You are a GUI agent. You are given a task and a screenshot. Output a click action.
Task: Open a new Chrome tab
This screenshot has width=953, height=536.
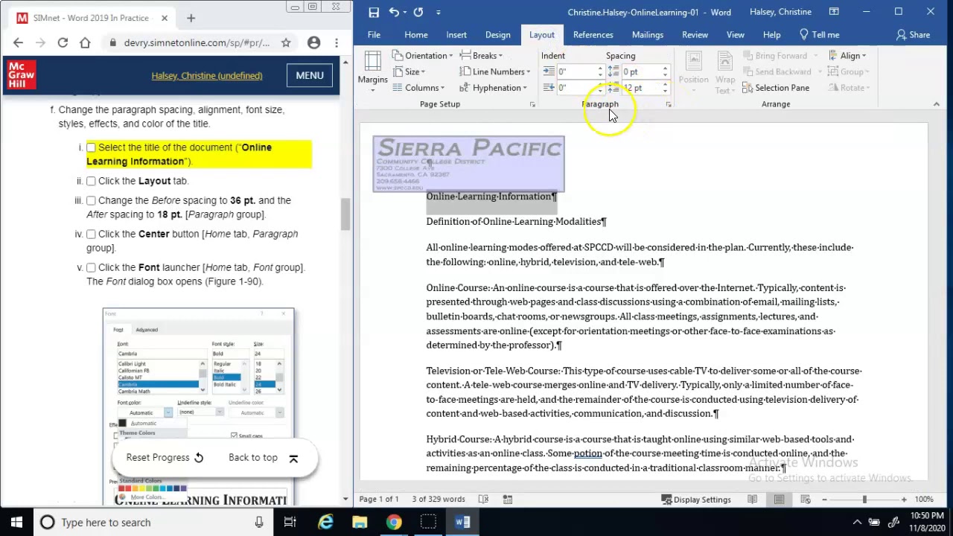[x=191, y=18]
